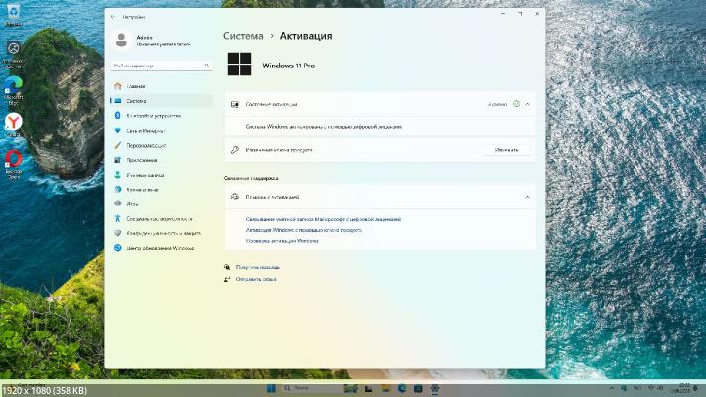
Task: Open the Yandex browser desktop shortcut
Action: pyautogui.click(x=14, y=125)
